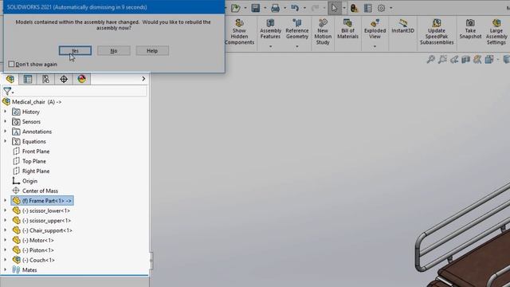Click Zoom to Fit icon
This screenshot has width=510, height=287.
point(431,59)
